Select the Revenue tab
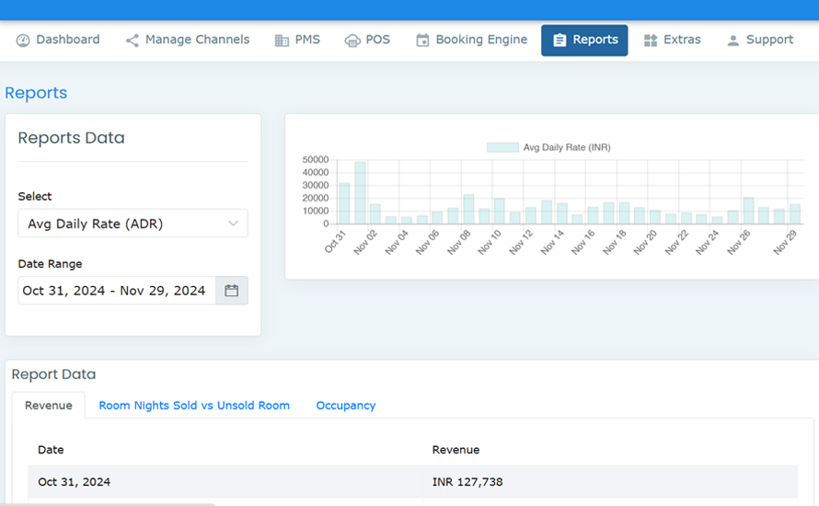This screenshot has height=506, width=819. tap(48, 406)
